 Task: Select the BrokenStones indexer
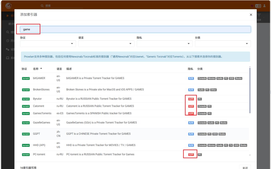(134, 89)
